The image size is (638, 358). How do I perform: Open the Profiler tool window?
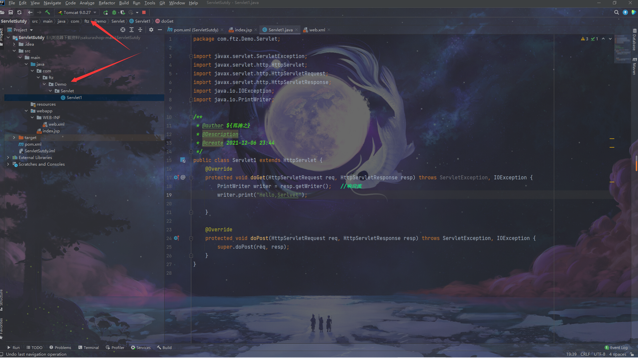(x=115, y=347)
